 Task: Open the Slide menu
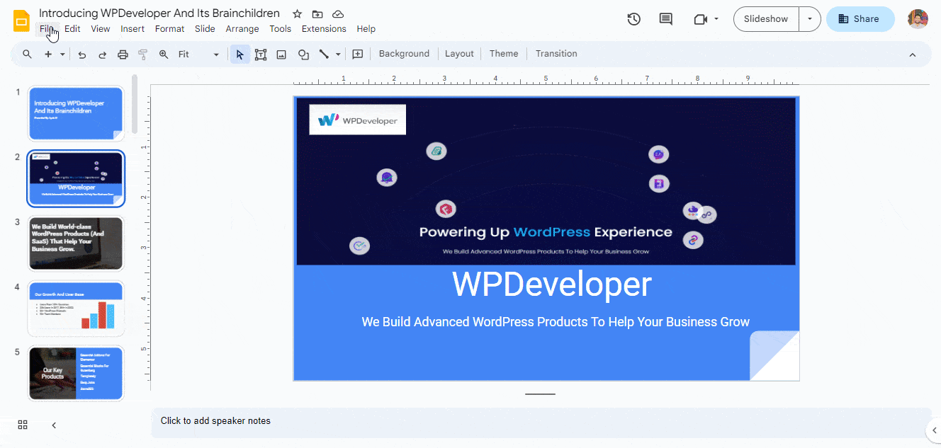205,29
